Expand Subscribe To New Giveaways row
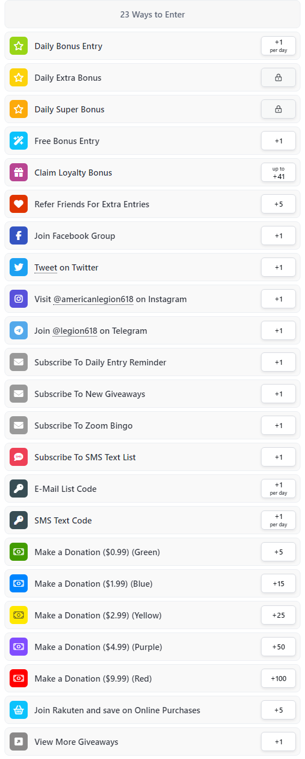 coord(152,394)
